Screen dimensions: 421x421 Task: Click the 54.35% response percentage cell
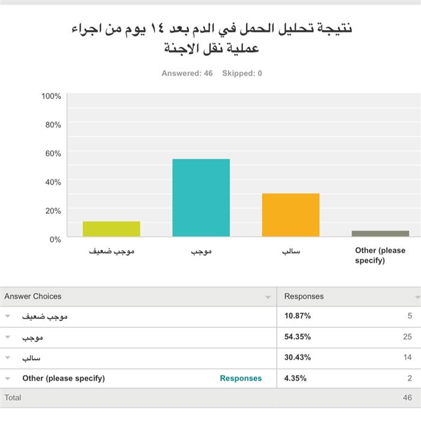pyautogui.click(x=297, y=337)
